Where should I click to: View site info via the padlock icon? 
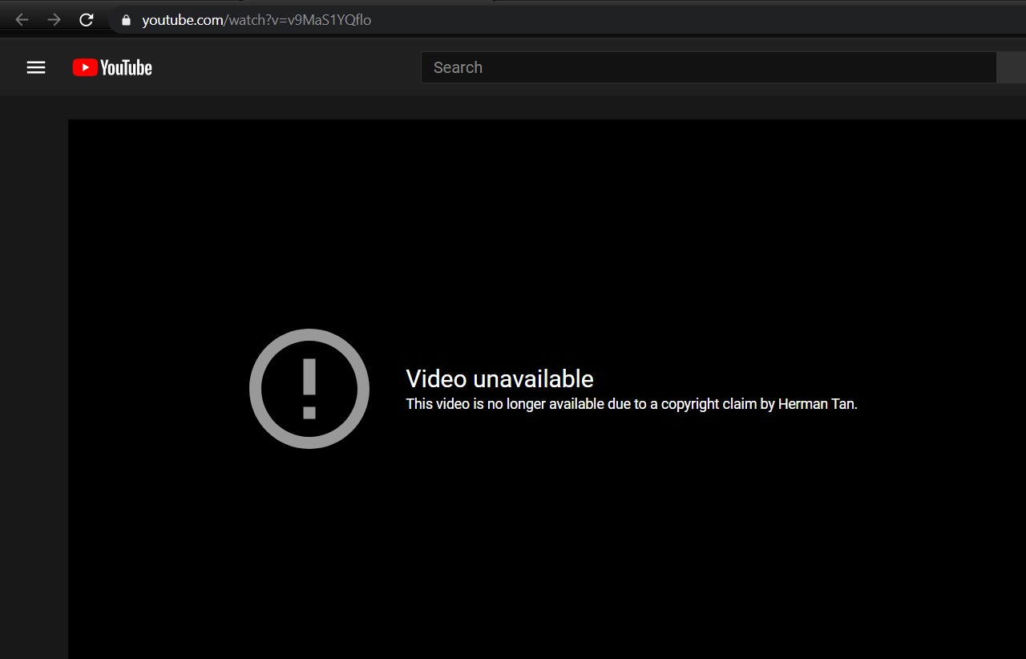(125, 20)
